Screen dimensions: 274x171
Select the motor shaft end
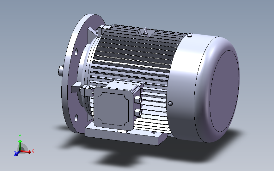coord(60,70)
